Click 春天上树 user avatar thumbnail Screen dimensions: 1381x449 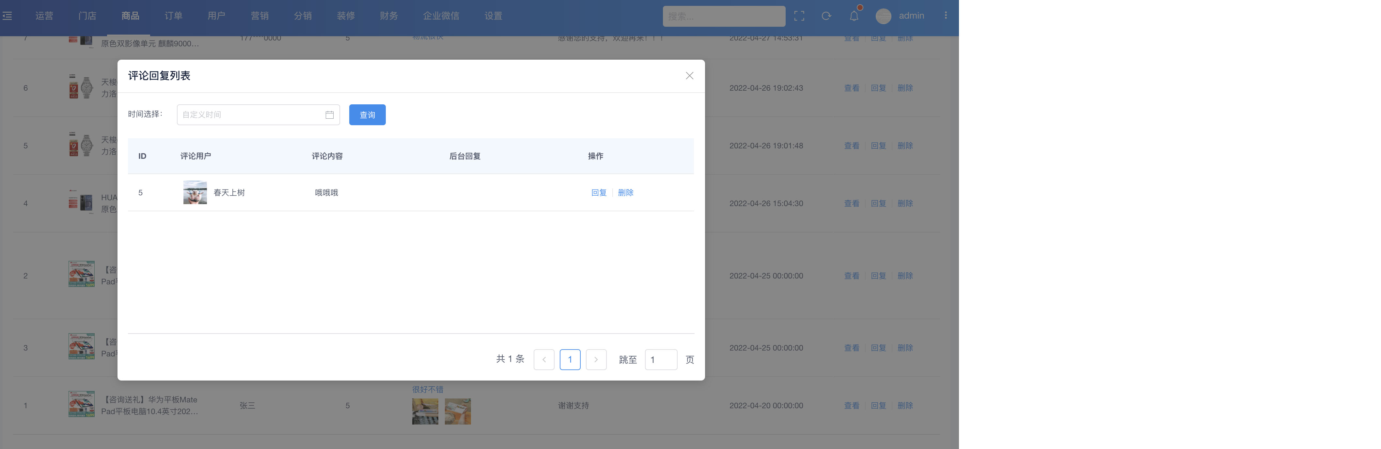coord(195,192)
